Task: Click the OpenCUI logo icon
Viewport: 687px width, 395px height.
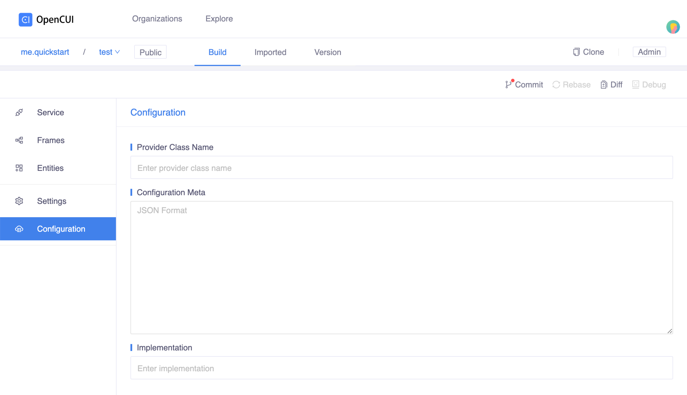Action: pyautogui.click(x=26, y=20)
